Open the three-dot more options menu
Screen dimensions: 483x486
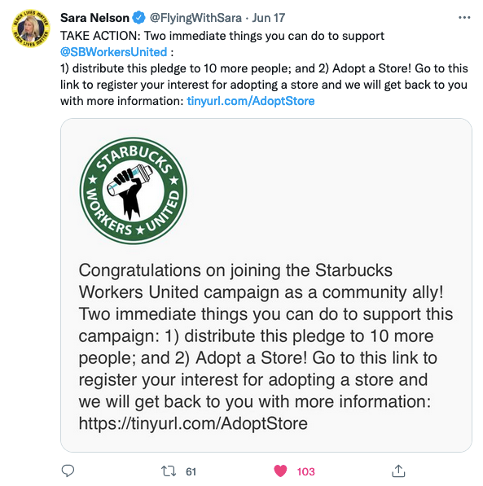464,18
